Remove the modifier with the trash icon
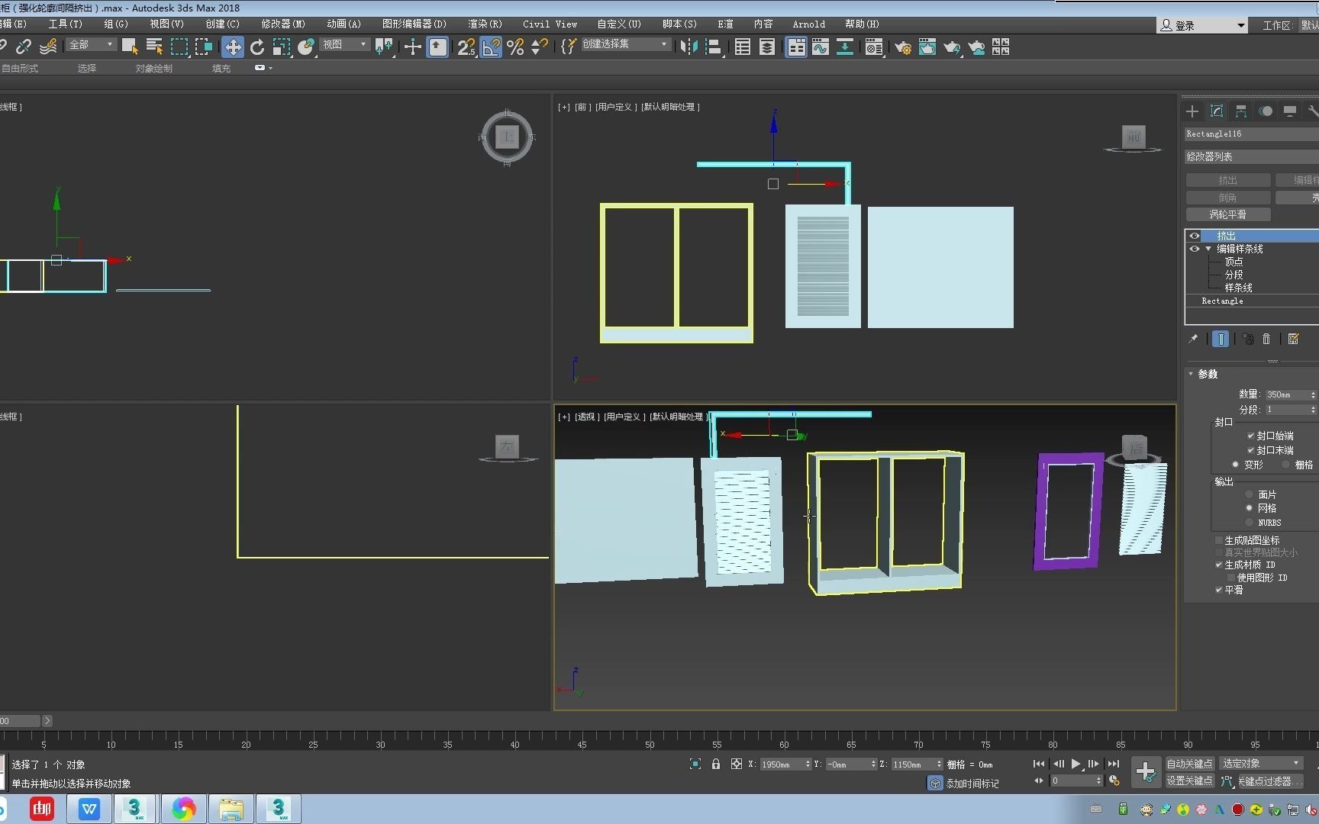The width and height of the screenshot is (1319, 824). click(x=1265, y=339)
